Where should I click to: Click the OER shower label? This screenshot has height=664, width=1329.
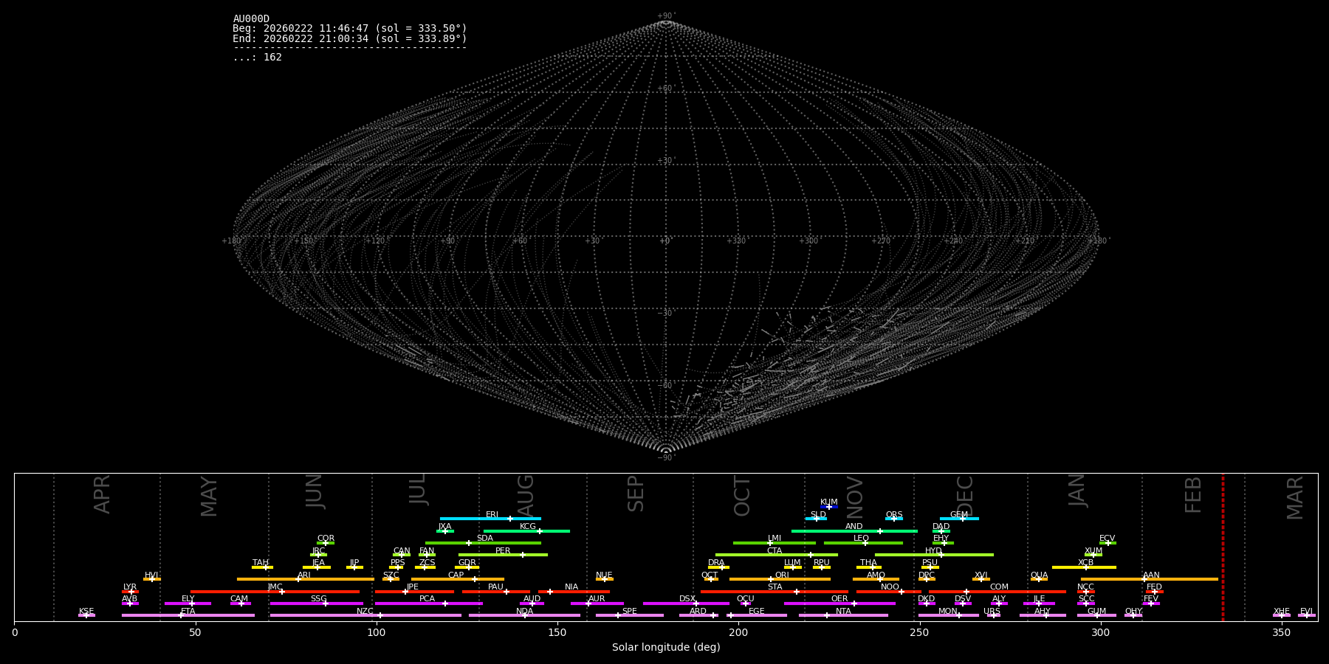pyautogui.click(x=839, y=599)
